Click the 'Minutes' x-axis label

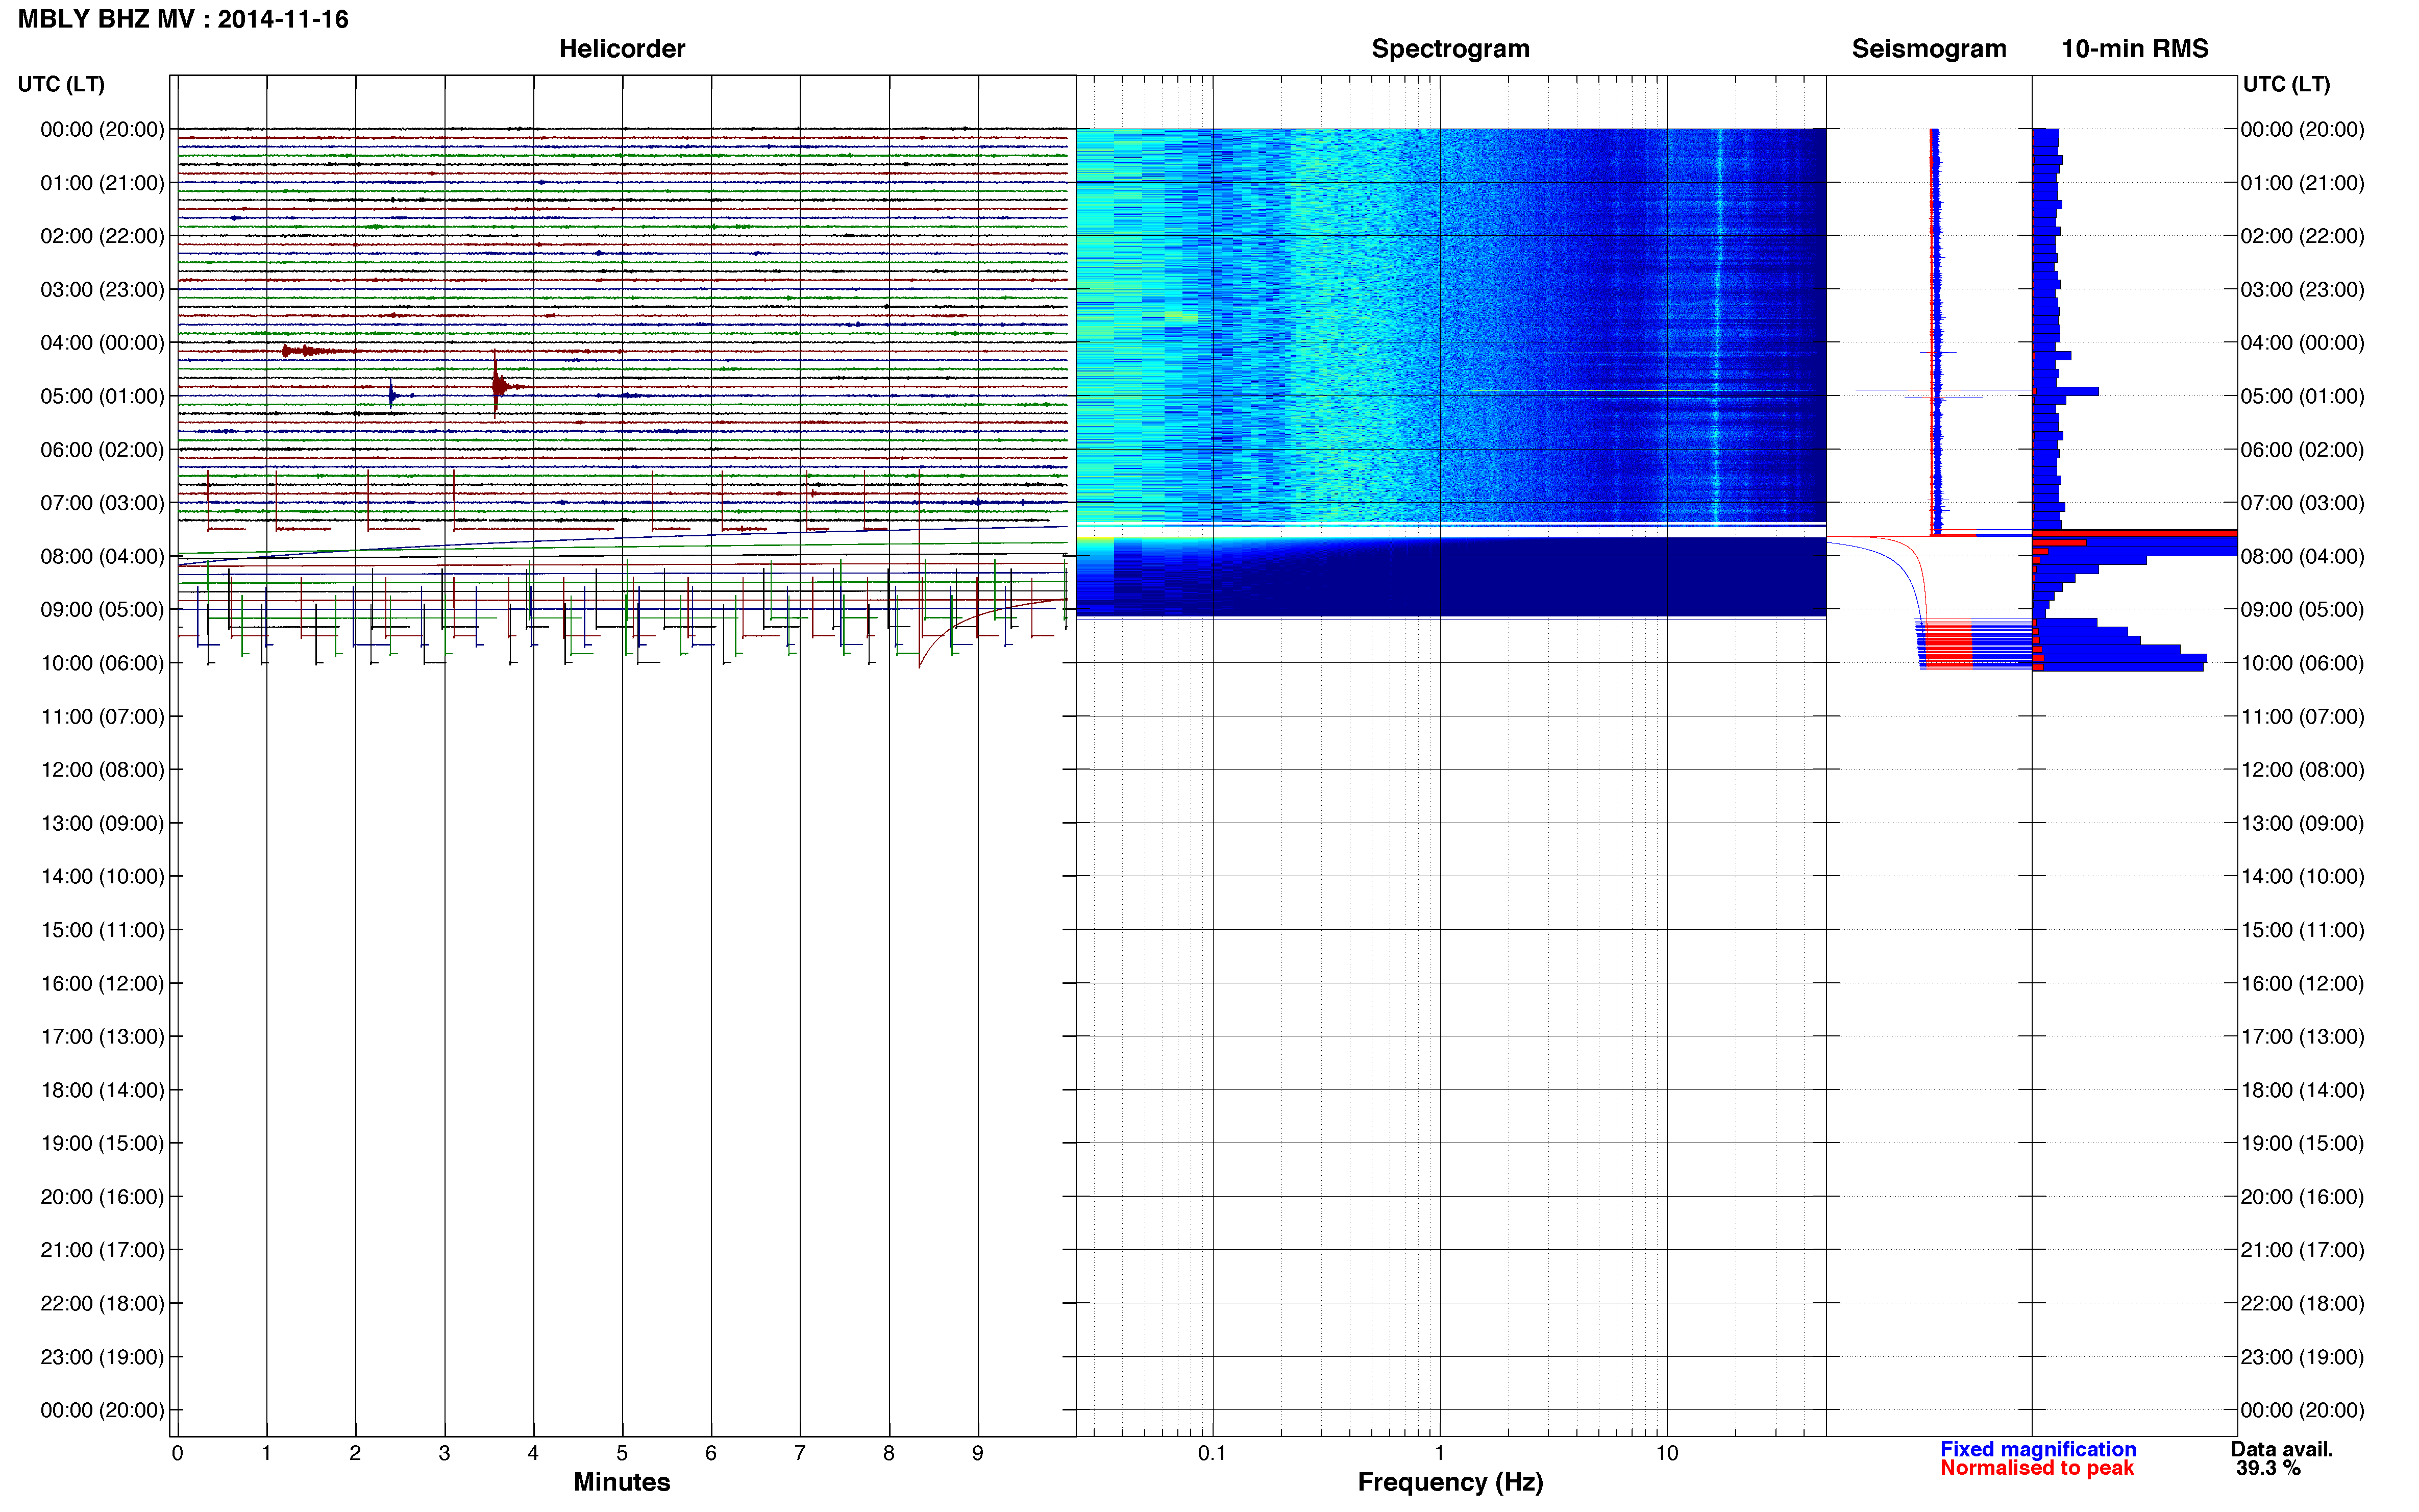(621, 1482)
